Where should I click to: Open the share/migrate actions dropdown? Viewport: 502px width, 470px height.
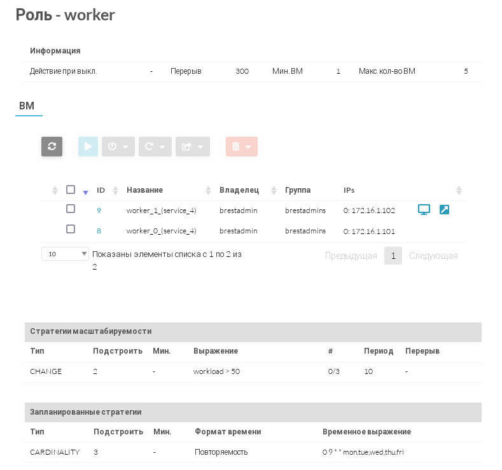pyautogui.click(x=192, y=146)
